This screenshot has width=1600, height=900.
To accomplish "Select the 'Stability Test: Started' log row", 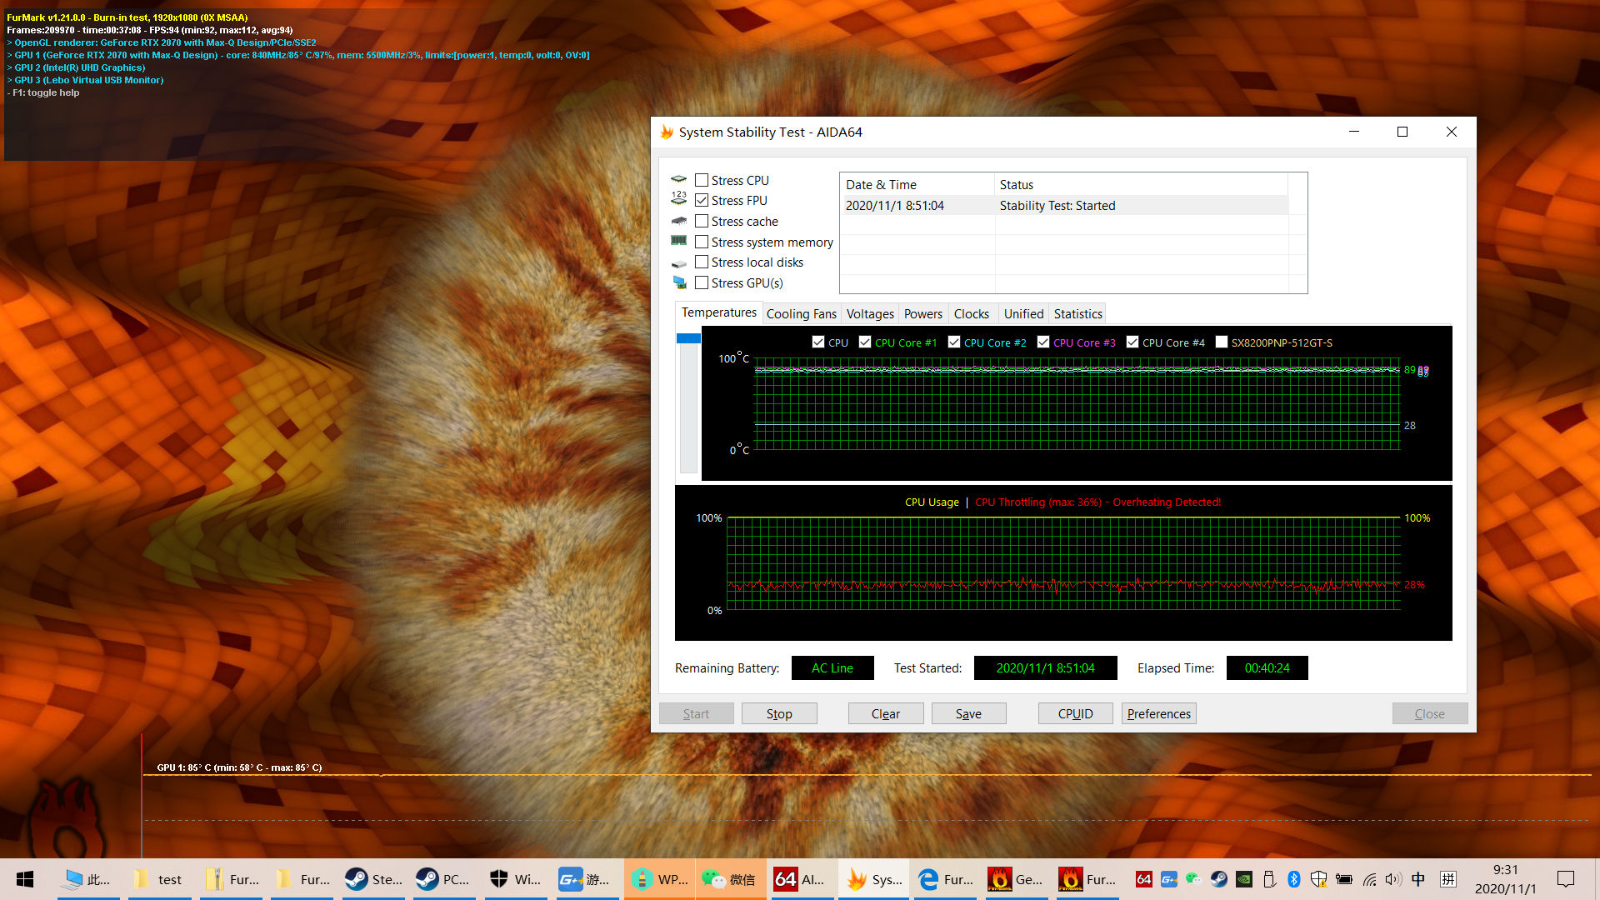I will point(1064,205).
